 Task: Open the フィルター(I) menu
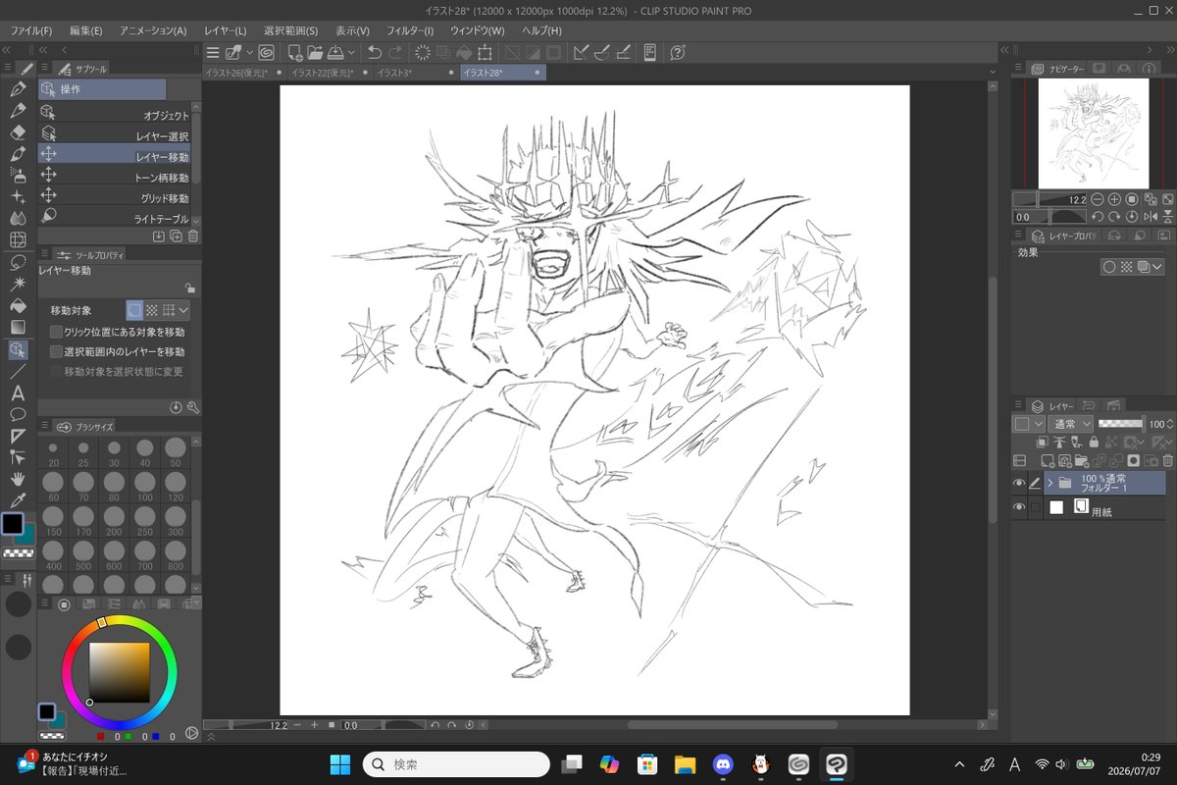[x=410, y=30]
